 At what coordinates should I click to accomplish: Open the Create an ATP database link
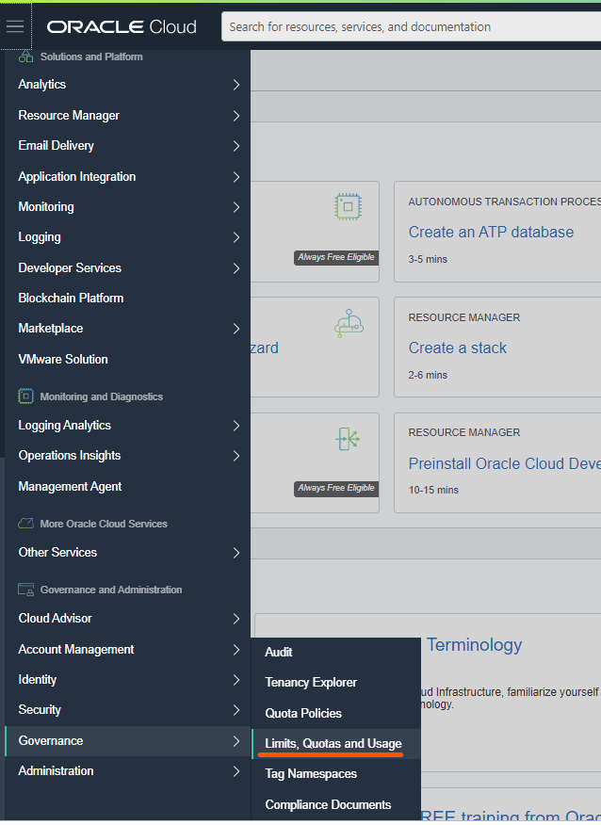[491, 232]
